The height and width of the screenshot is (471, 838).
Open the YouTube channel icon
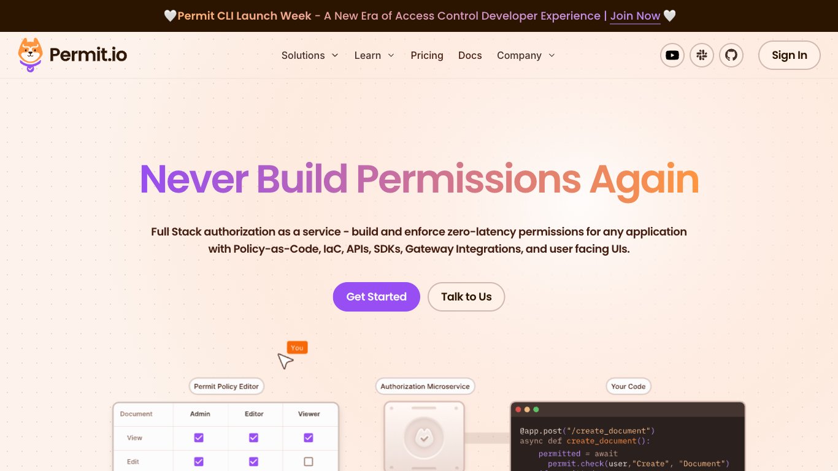672,55
